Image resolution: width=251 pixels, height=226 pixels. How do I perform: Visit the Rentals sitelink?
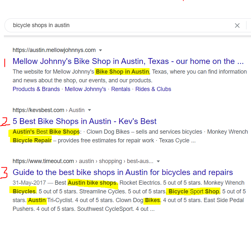coord(120,89)
